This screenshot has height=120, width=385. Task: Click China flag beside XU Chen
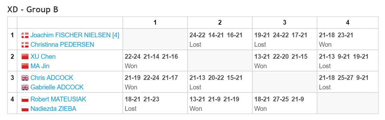[25, 57]
